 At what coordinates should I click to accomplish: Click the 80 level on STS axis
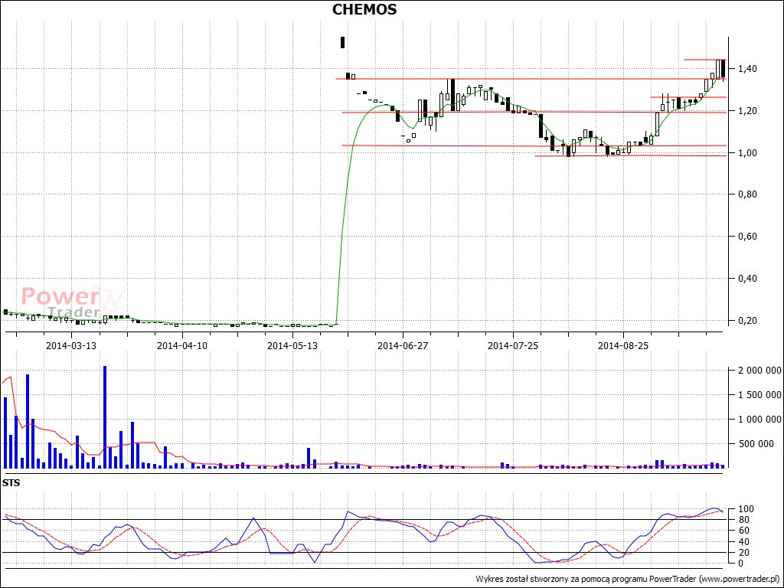click(743, 520)
